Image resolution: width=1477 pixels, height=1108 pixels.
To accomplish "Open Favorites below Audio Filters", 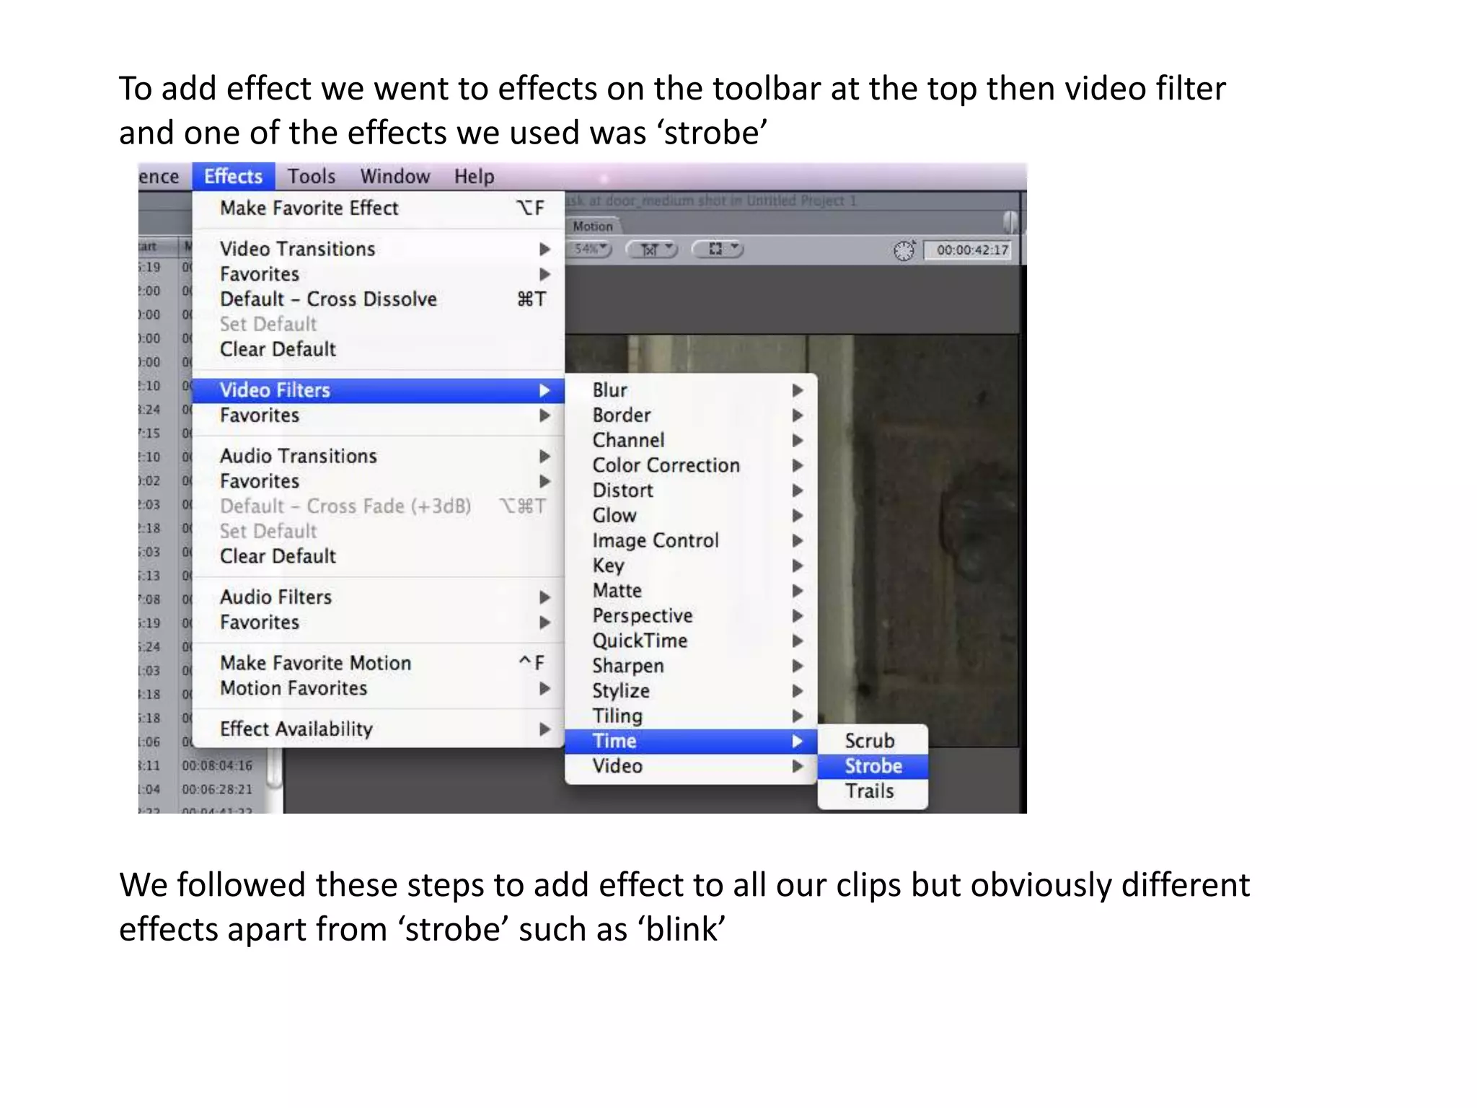I will tap(379, 623).
